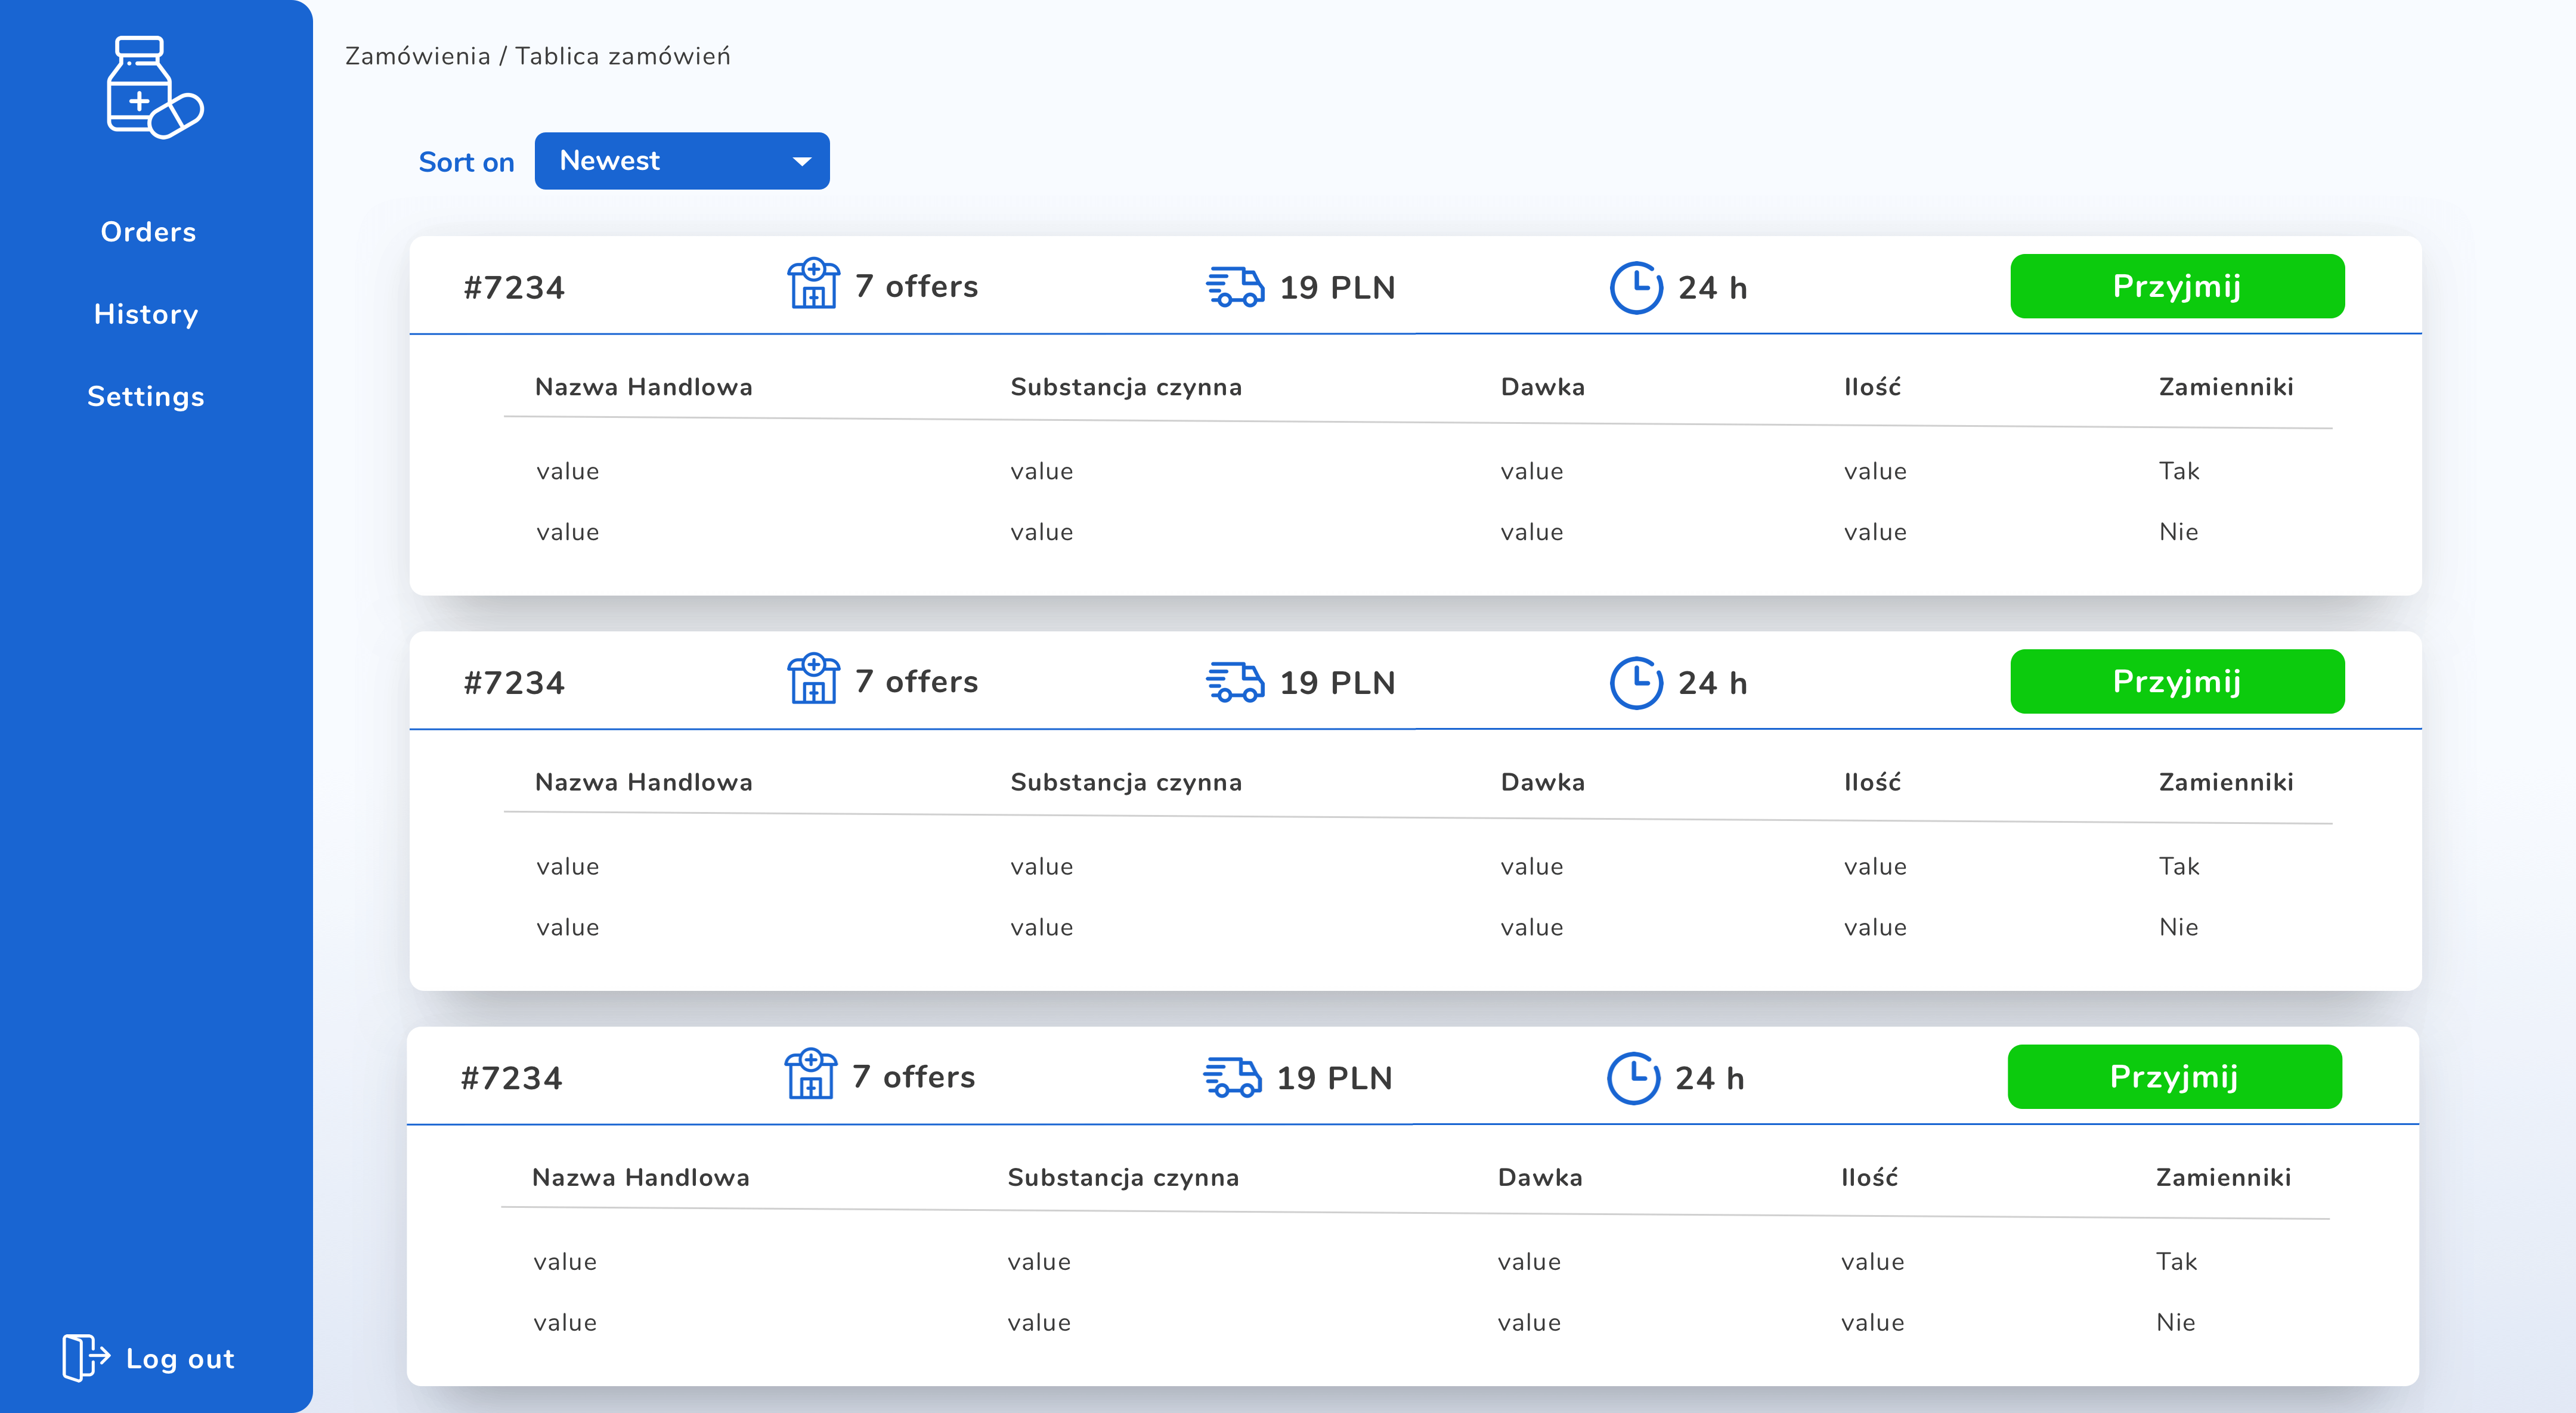Click 'Nie' value in first card
2576x1413 pixels.
click(2178, 531)
